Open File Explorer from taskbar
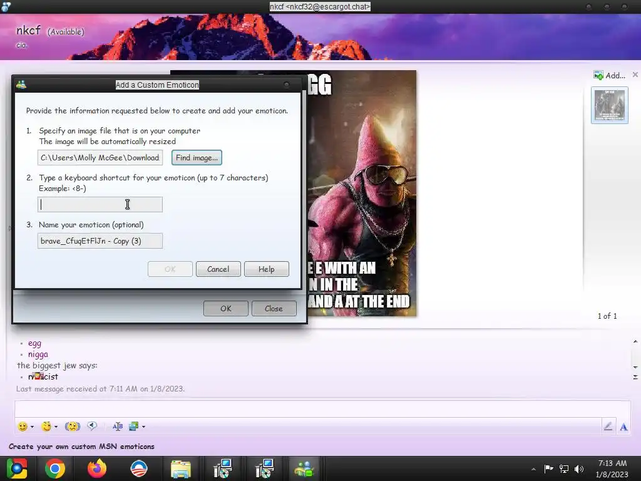 coord(181,468)
